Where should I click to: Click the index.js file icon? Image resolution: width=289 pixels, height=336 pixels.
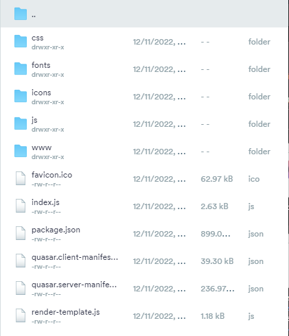21,206
